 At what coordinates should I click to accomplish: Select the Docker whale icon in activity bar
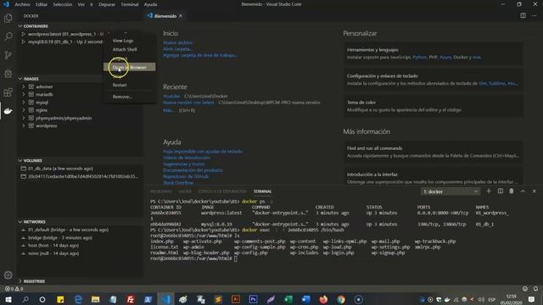pyautogui.click(x=8, y=111)
